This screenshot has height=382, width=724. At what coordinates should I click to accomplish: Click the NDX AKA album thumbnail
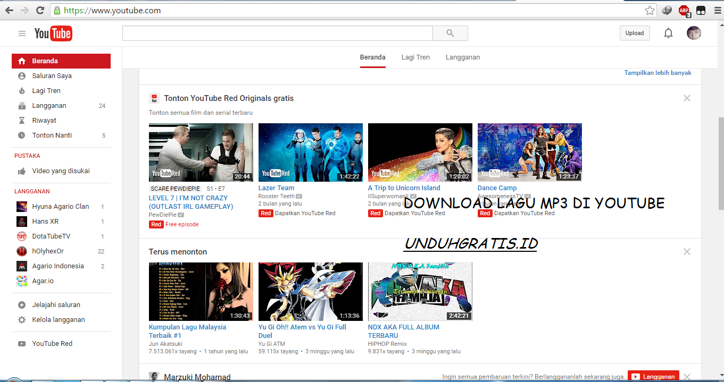(420, 292)
